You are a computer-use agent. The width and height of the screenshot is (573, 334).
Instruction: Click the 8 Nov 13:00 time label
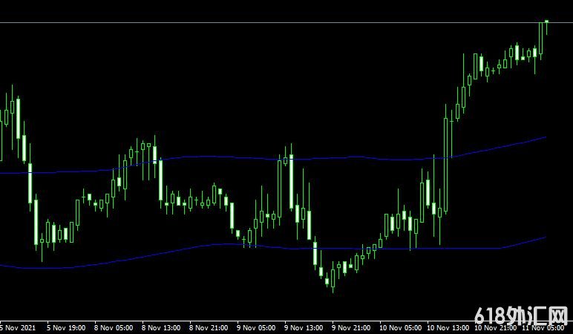click(x=161, y=327)
